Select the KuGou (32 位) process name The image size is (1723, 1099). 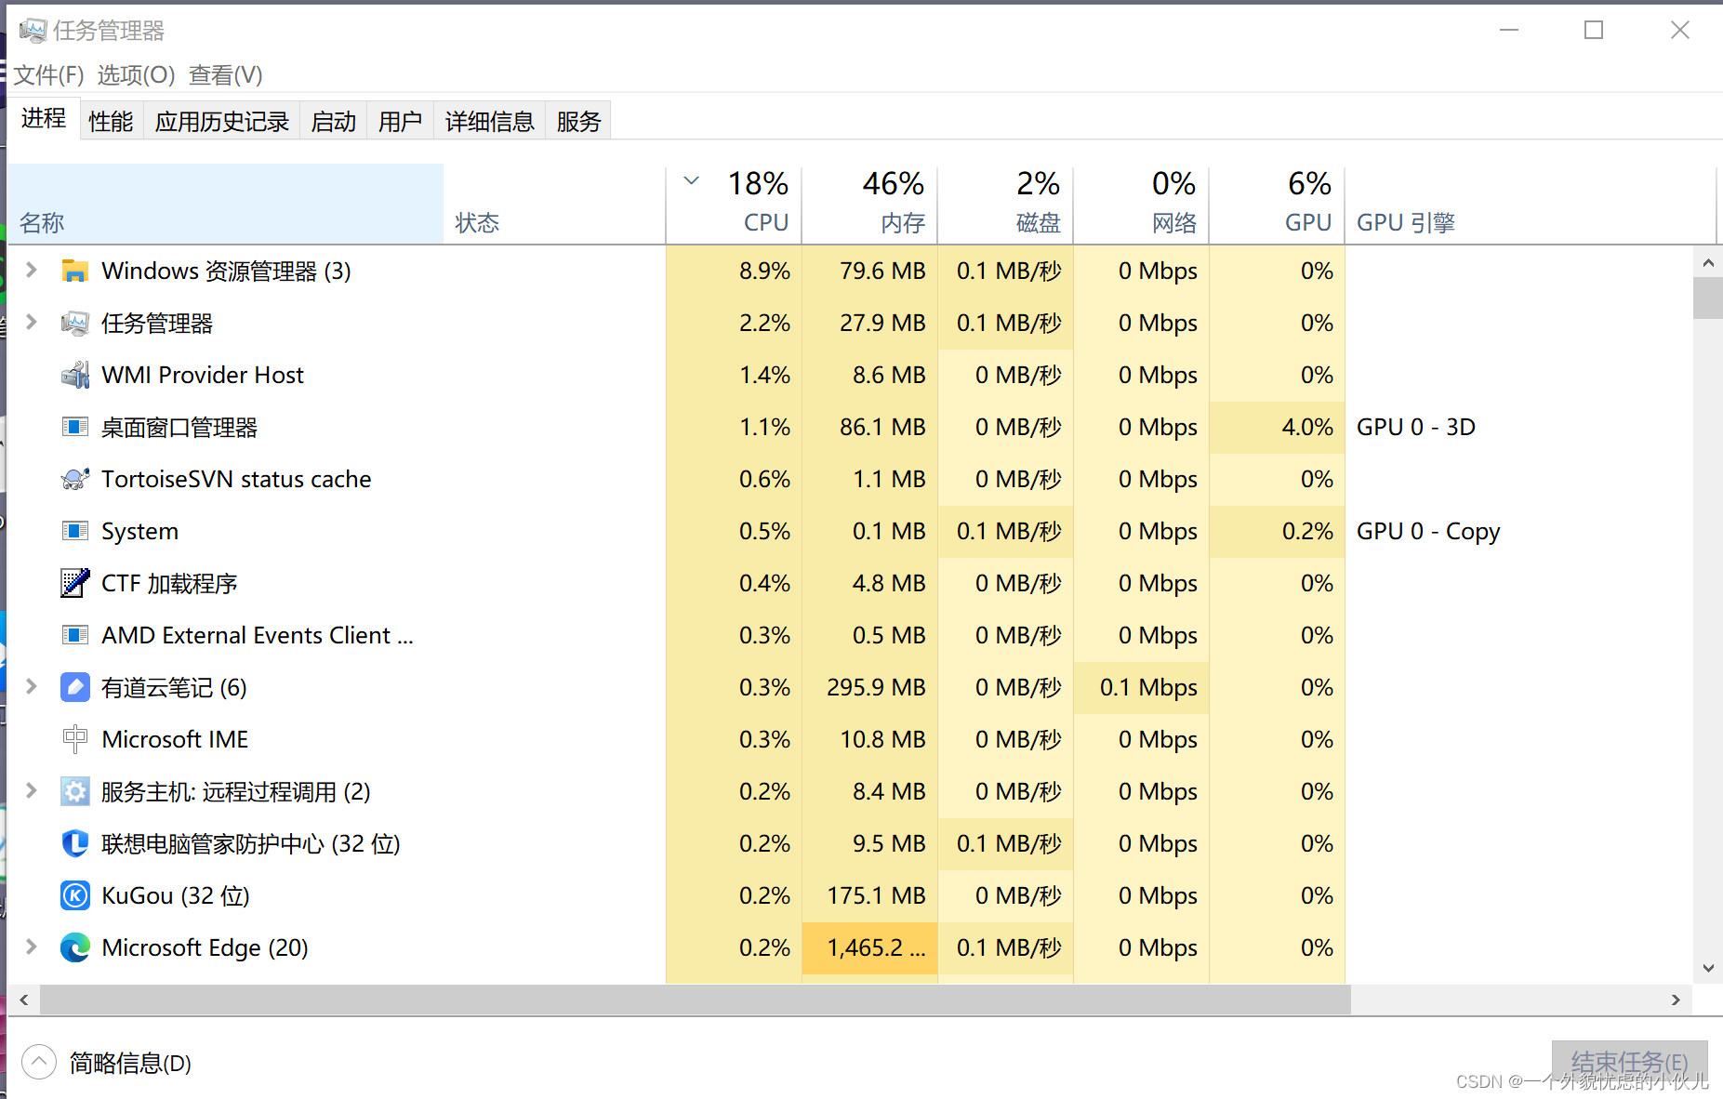tap(176, 895)
